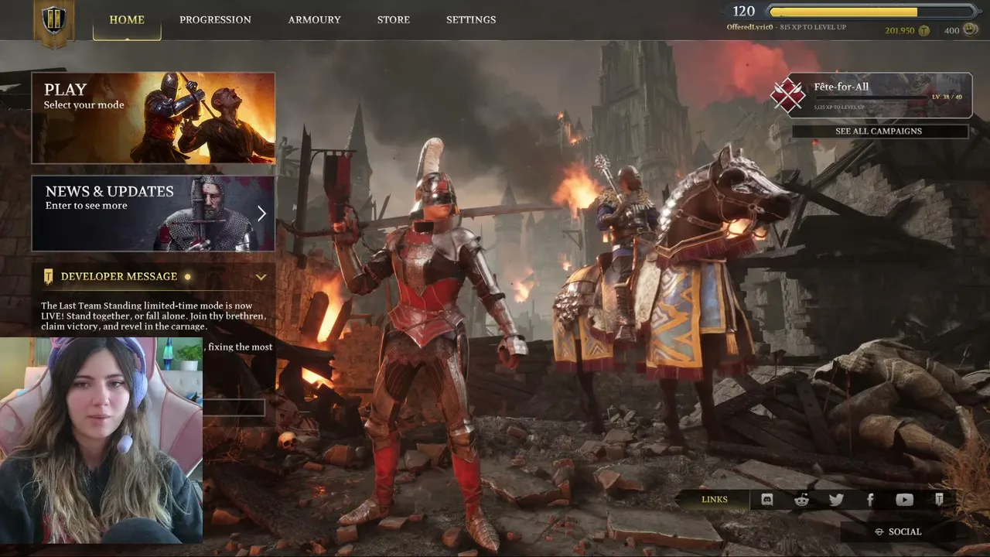Viewport: 990px width, 557px height.
Task: Click the Fête-for-All crossed swords emblem
Action: pos(787,95)
